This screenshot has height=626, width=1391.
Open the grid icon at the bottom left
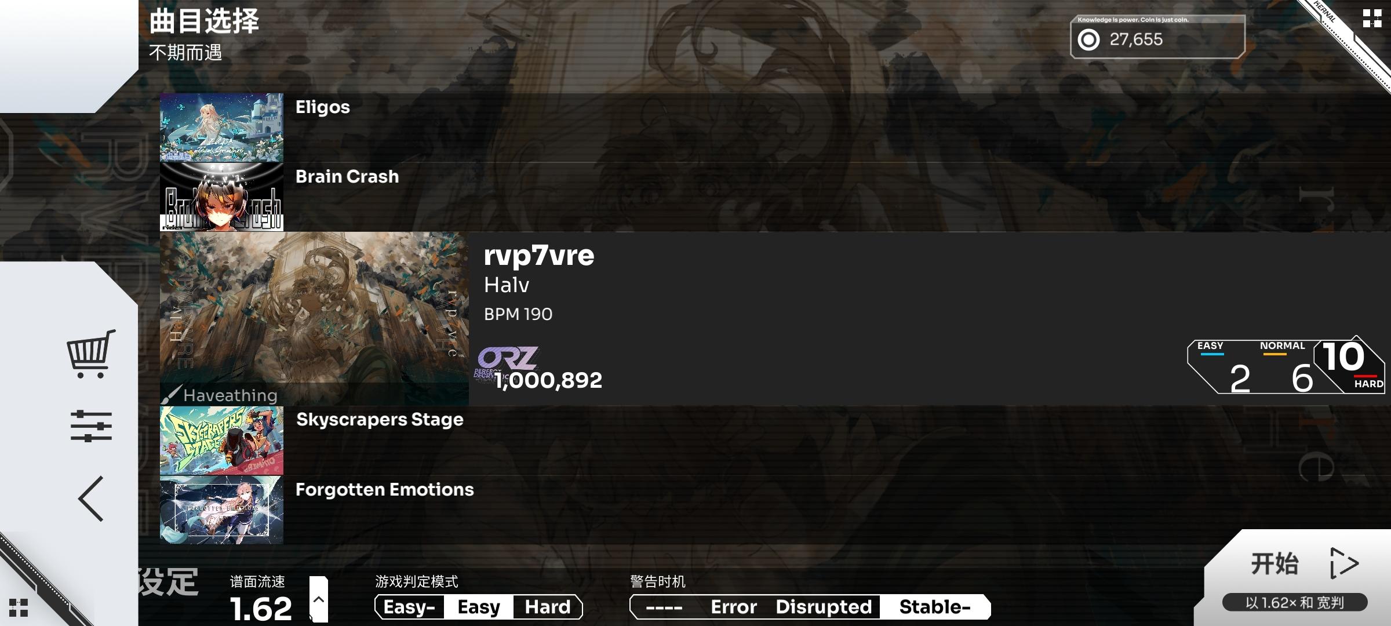tap(19, 607)
